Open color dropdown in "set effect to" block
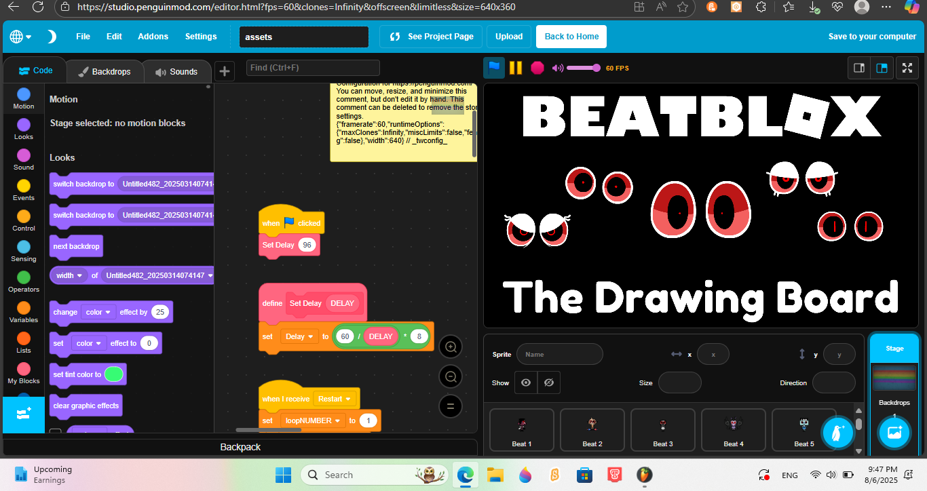 click(x=90, y=343)
